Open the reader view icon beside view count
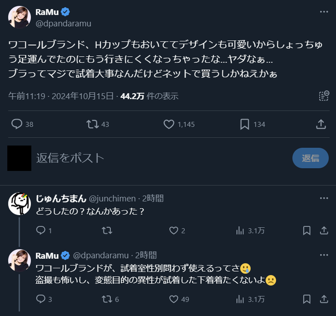Image resolution: width=336 pixels, height=316 pixels. 324,96
